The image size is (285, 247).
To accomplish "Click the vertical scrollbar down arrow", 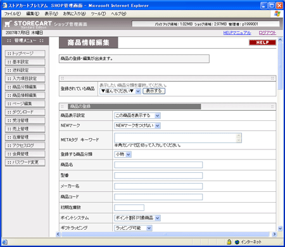I will point(280,229).
